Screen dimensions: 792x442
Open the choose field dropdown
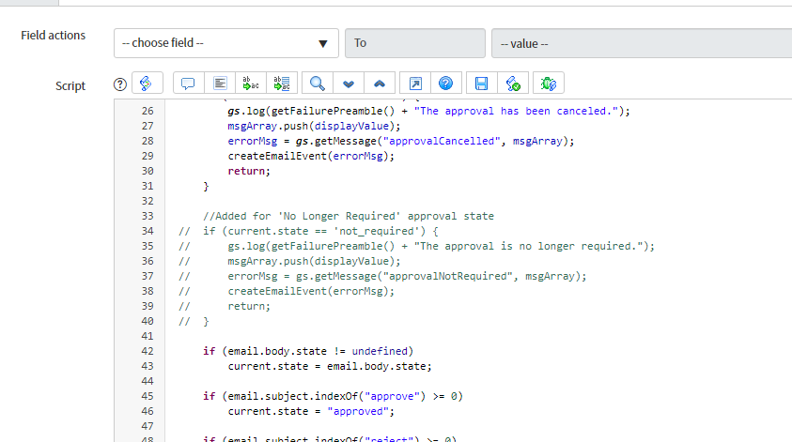[226, 43]
